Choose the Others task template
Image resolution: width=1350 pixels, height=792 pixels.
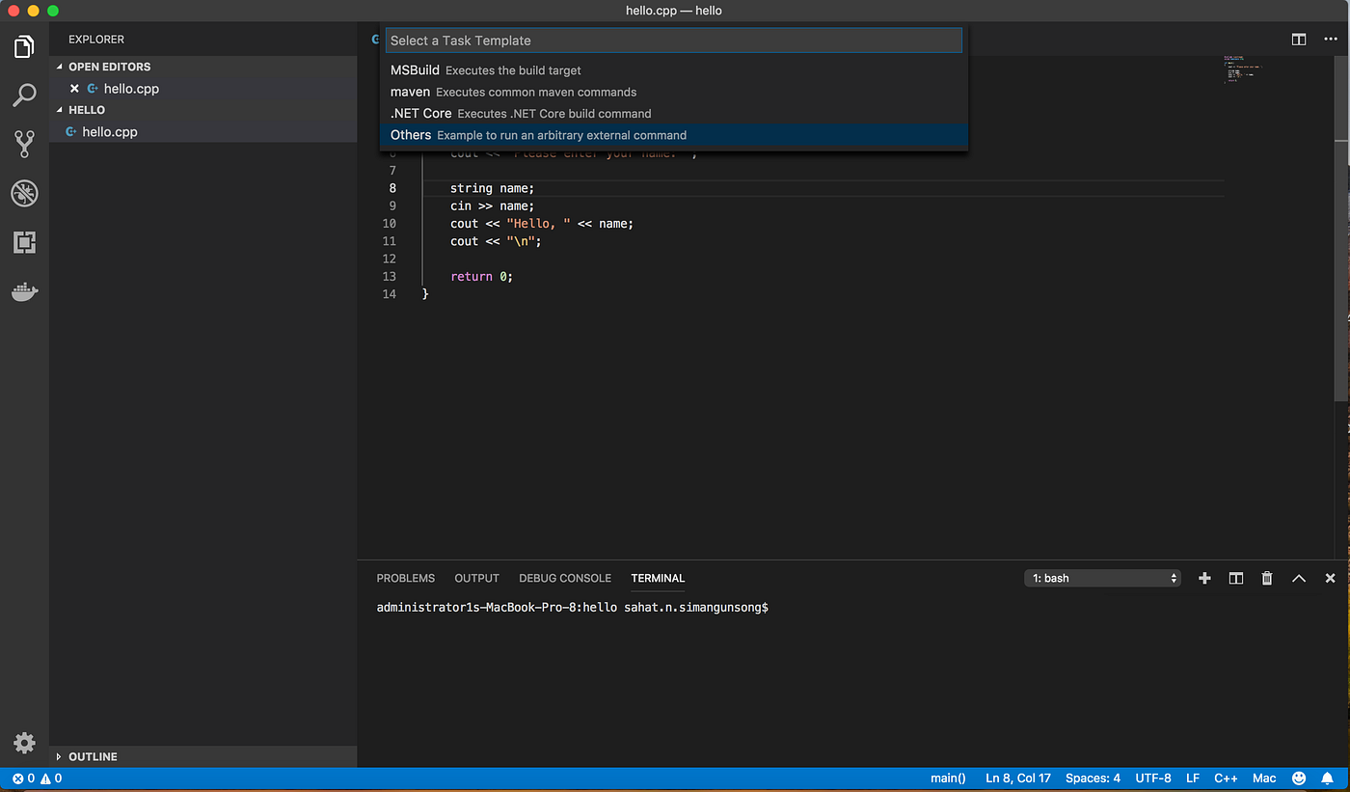673,135
